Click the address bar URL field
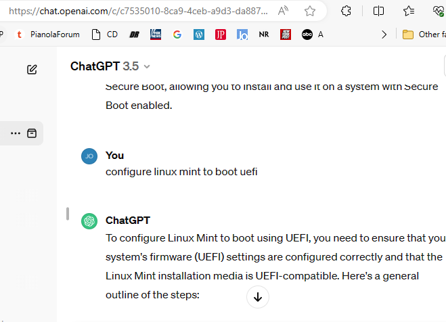The width and height of the screenshot is (446, 322). (135, 11)
